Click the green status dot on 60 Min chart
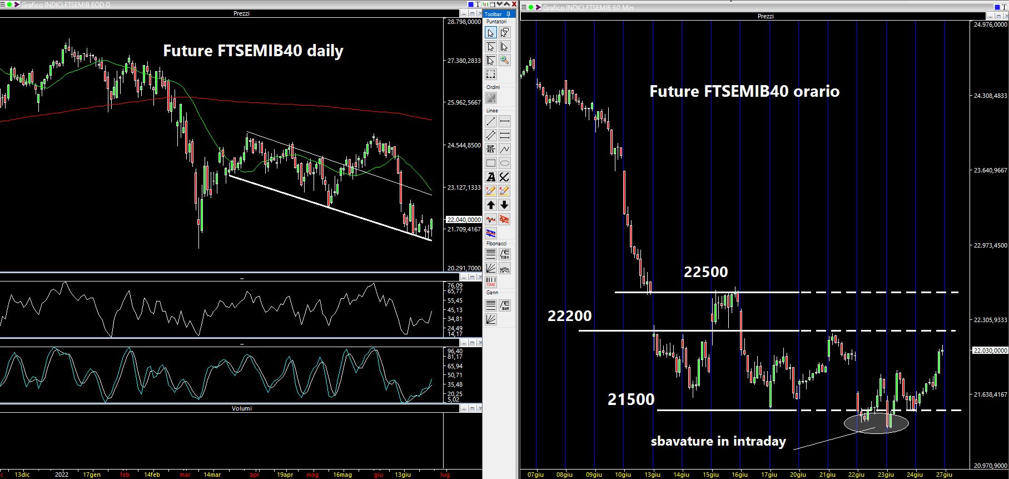The width and height of the screenshot is (1009, 479). [531, 7]
